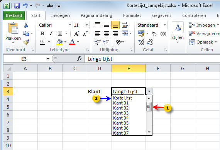Open the Bestand file tab
220x150 pixels.
pos(14,15)
